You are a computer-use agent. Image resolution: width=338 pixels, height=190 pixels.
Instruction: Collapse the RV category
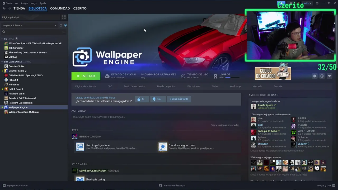pyautogui.click(x=2, y=39)
